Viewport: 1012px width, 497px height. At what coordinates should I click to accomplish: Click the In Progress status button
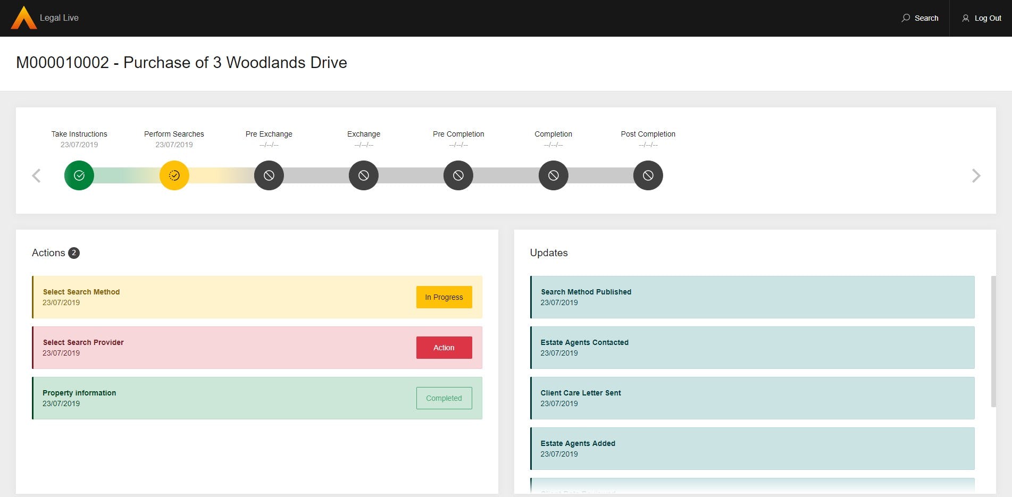tap(444, 297)
